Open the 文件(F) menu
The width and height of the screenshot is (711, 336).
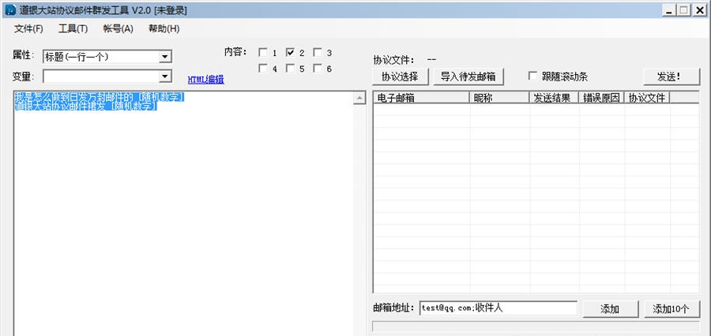tap(28, 29)
